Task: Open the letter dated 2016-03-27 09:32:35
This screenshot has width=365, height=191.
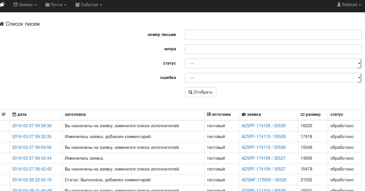Action: [x=32, y=137]
